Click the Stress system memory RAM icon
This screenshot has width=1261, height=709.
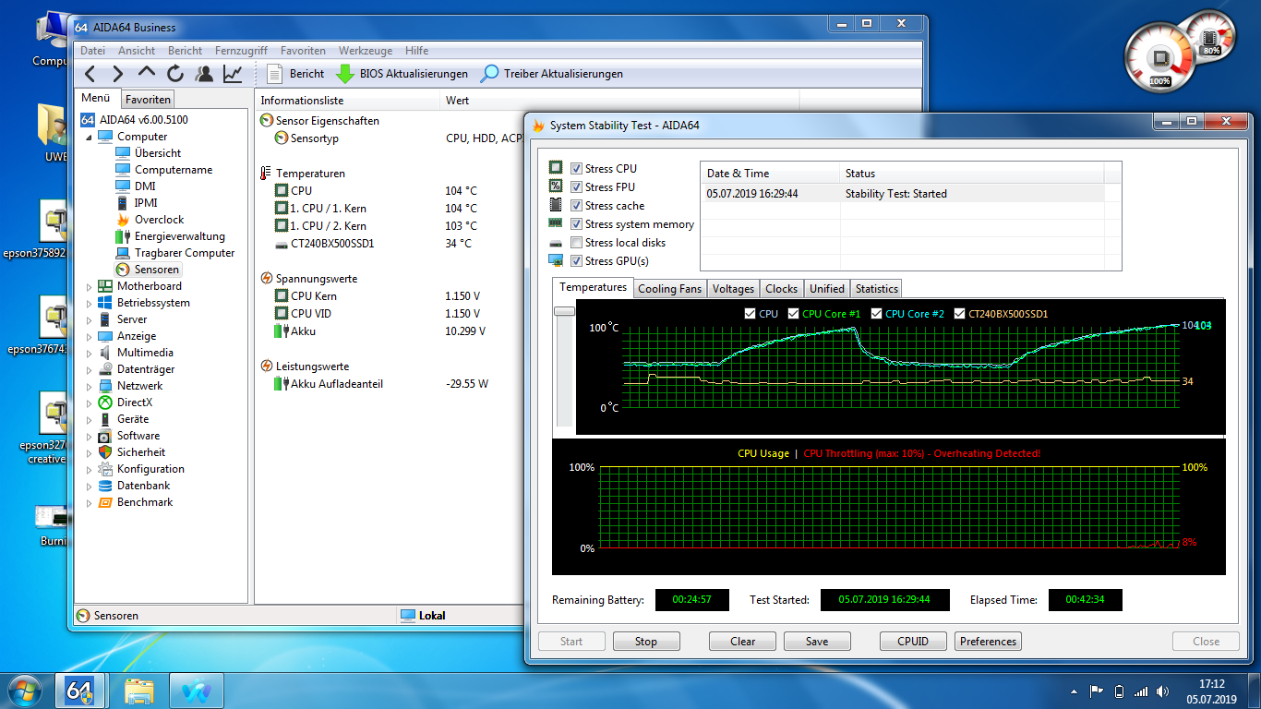tap(556, 223)
